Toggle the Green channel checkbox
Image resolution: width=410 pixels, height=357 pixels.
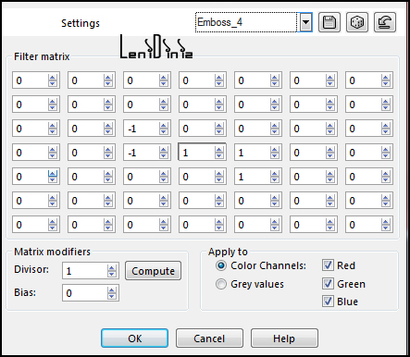[328, 283]
